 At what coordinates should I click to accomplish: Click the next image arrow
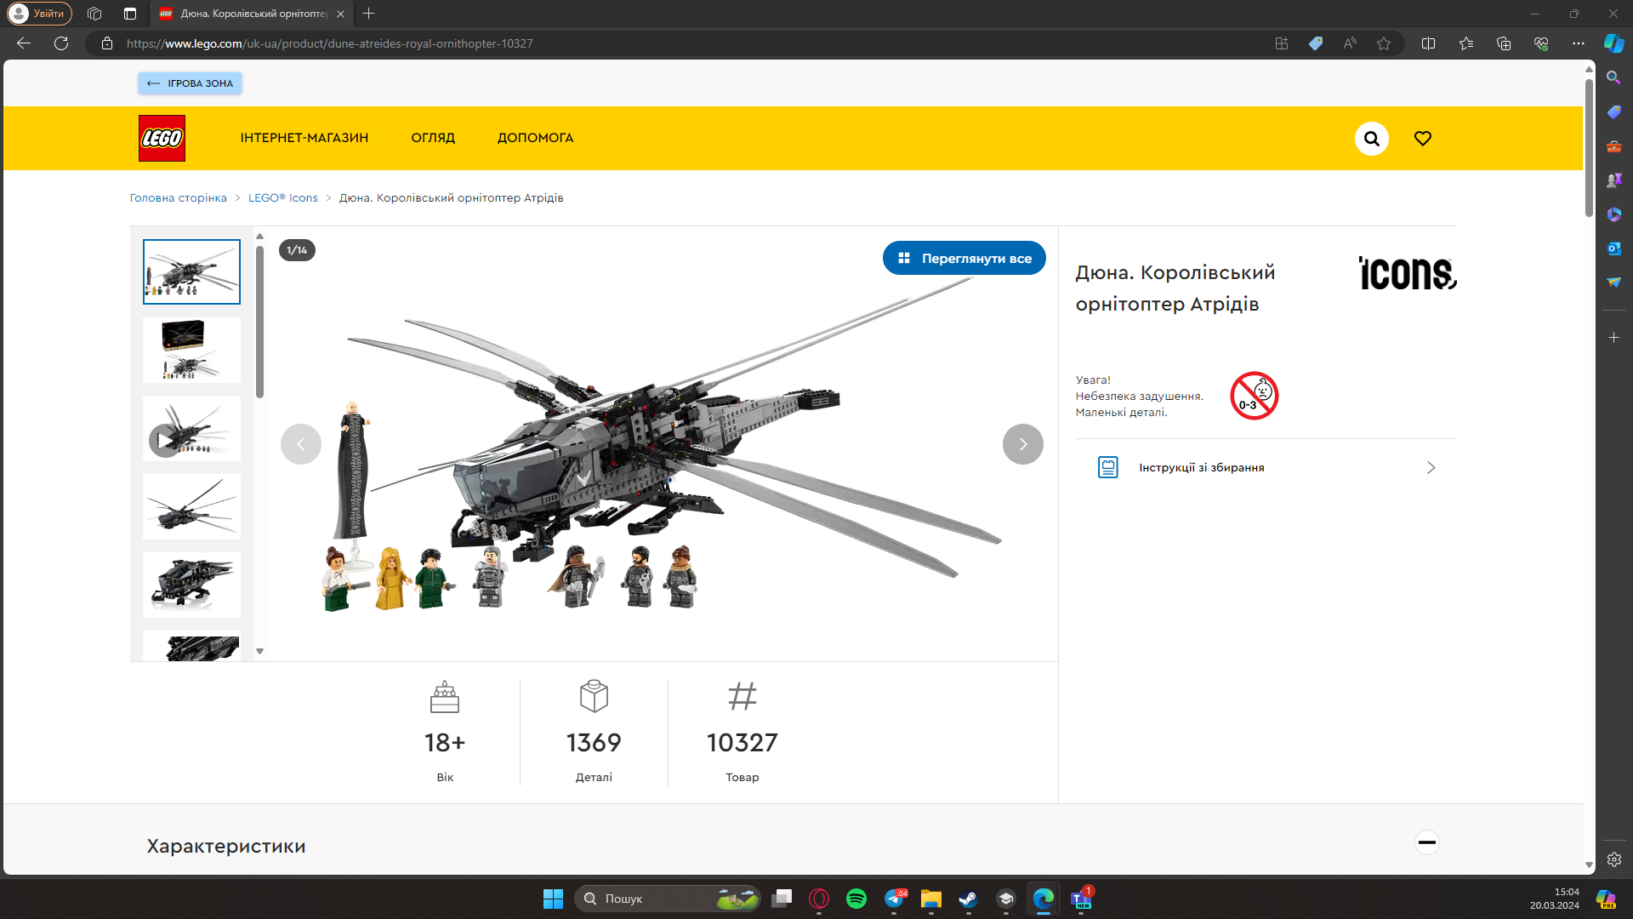(1022, 444)
